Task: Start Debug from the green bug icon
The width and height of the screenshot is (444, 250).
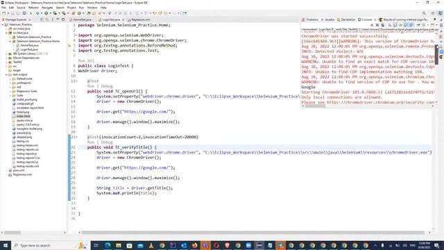Action: (37, 13)
